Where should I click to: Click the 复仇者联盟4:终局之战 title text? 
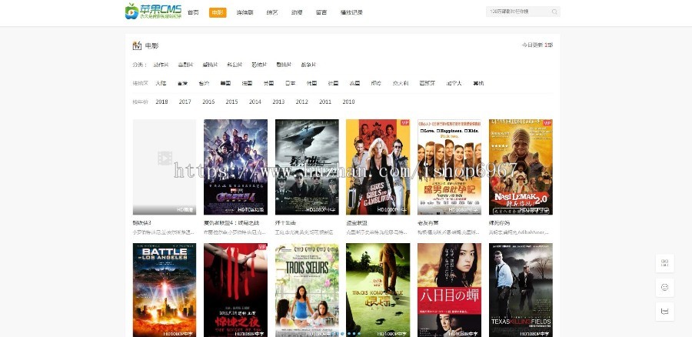(x=231, y=223)
